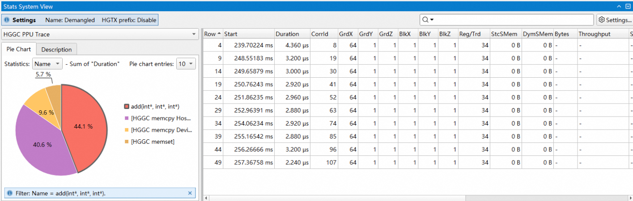Open the Statistics Name dropdown
Viewport: 633px width, 201px height.
tap(47, 64)
